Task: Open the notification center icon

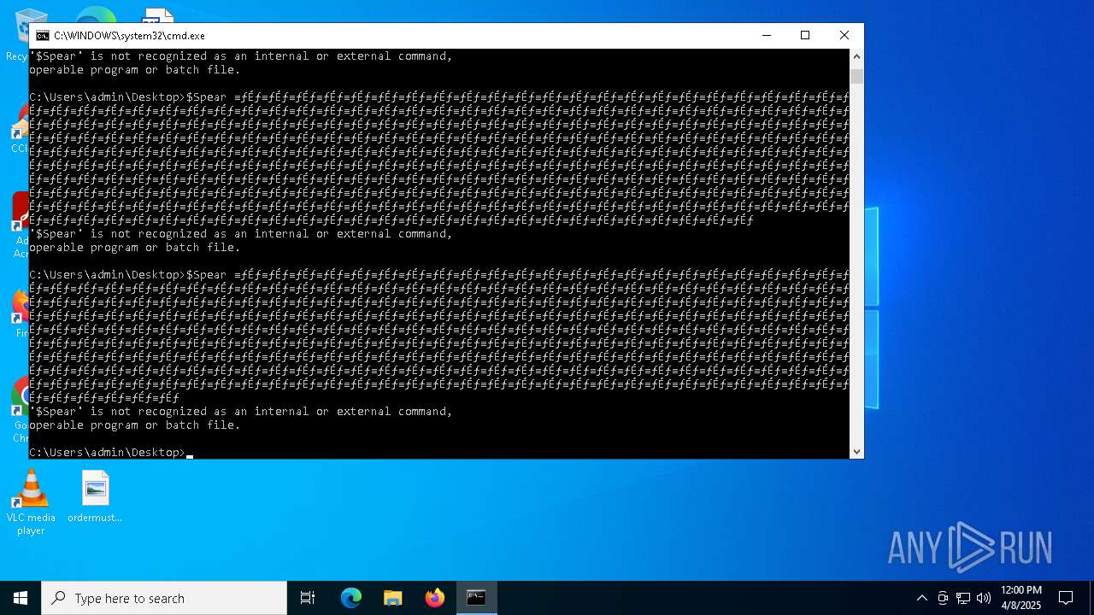Action: 1066,598
